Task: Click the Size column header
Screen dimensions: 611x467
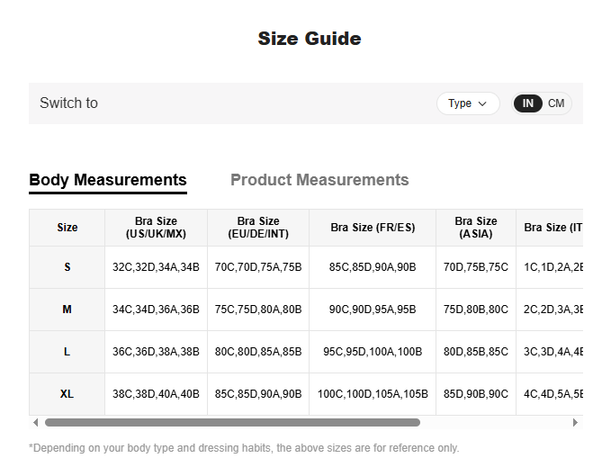Action: [67, 228]
